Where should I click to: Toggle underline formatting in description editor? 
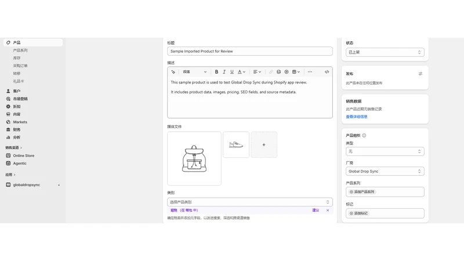click(231, 72)
